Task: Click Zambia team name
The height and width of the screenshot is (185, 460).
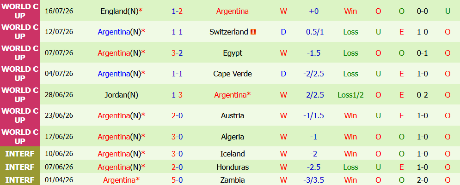Action: point(233,180)
